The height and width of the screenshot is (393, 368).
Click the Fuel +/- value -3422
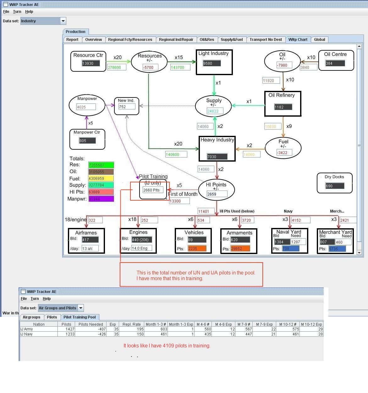pyautogui.click(x=284, y=152)
